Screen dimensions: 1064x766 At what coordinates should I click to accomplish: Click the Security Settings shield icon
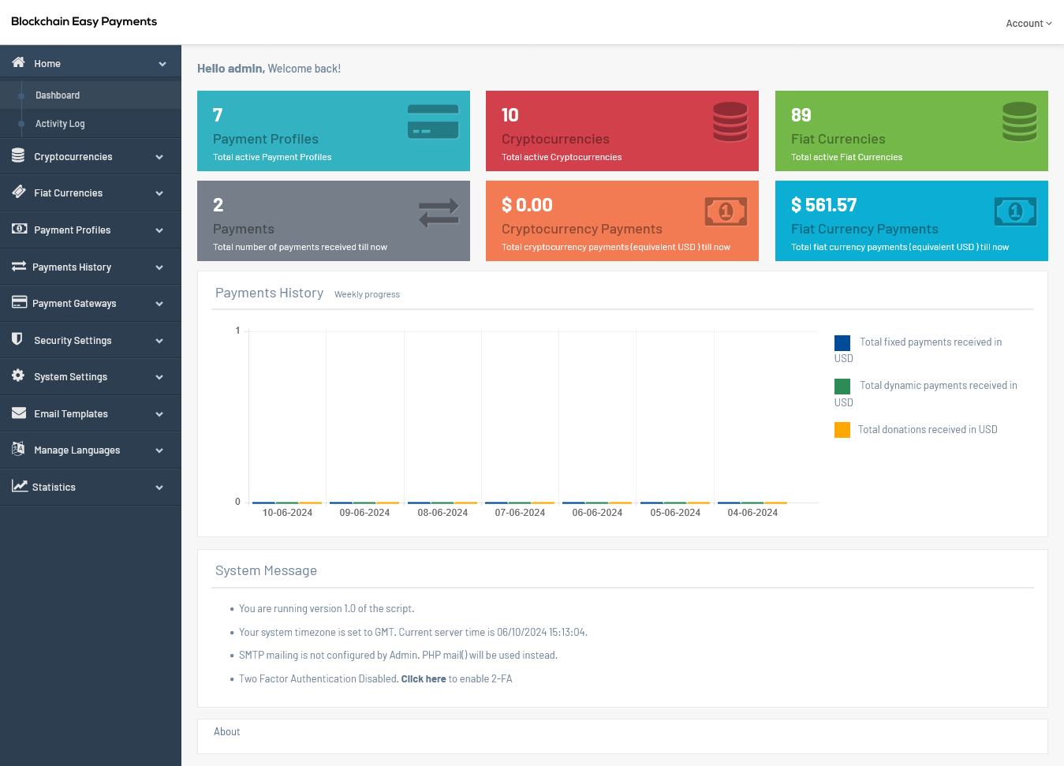[17, 339]
